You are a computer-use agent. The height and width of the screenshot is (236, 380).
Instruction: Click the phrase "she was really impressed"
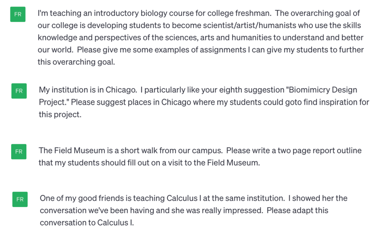(223, 210)
